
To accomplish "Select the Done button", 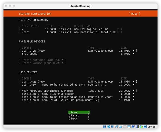I will [79, 112].
